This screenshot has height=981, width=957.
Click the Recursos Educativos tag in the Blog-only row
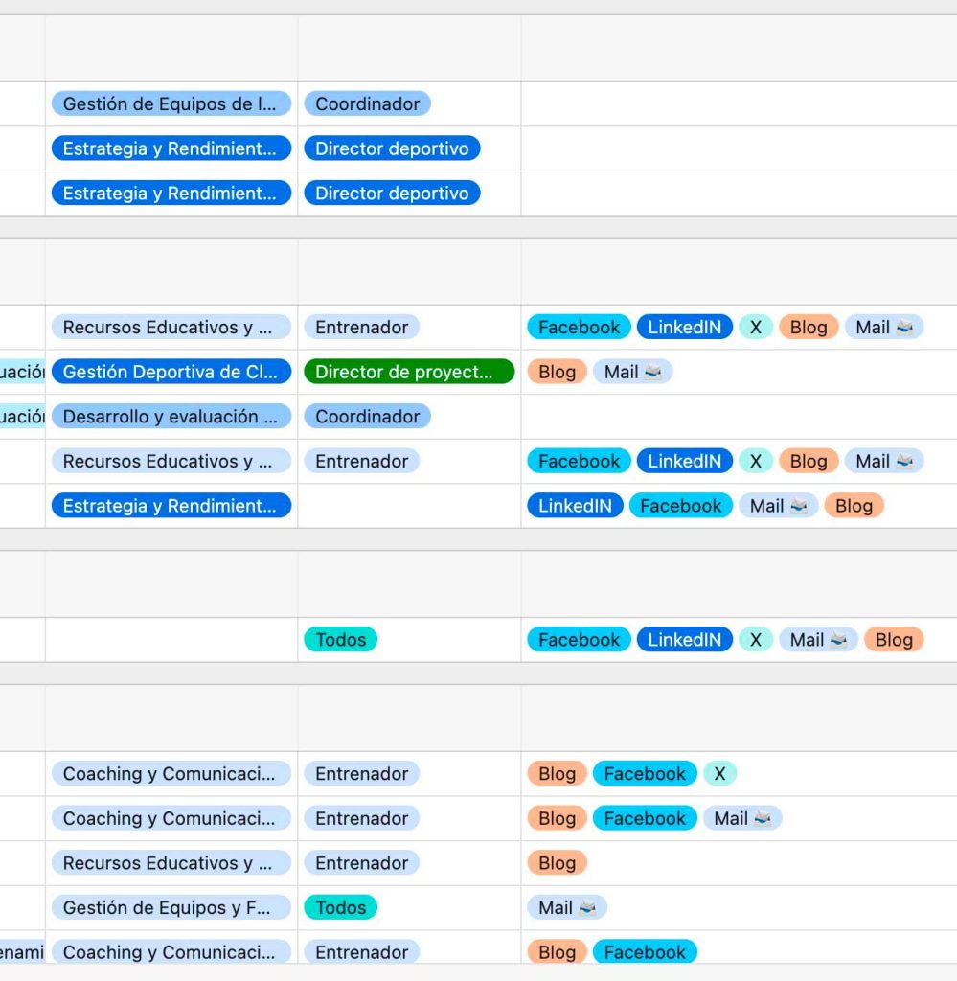(x=171, y=863)
